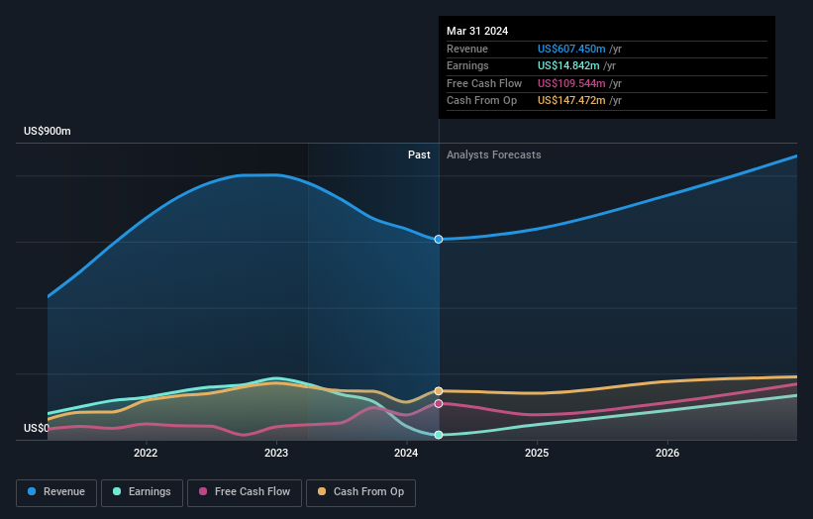813x519 pixels.
Task: Click the US$147.472m cash from op value
Action: point(571,101)
